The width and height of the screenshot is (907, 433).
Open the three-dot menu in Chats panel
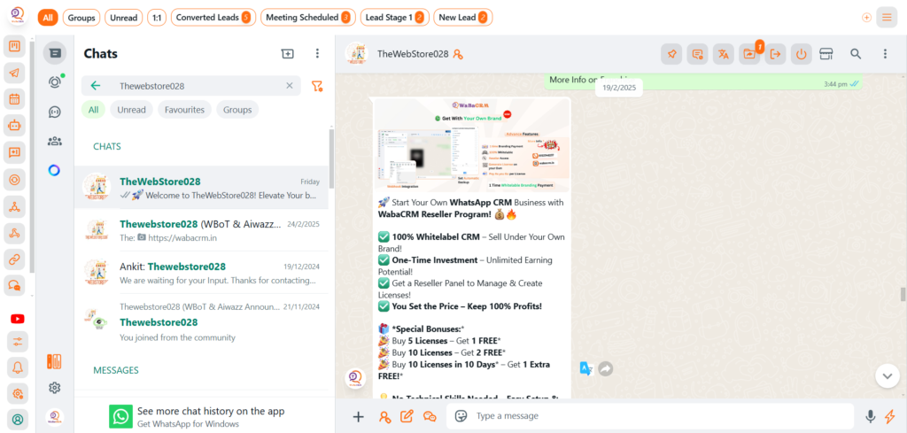point(317,54)
